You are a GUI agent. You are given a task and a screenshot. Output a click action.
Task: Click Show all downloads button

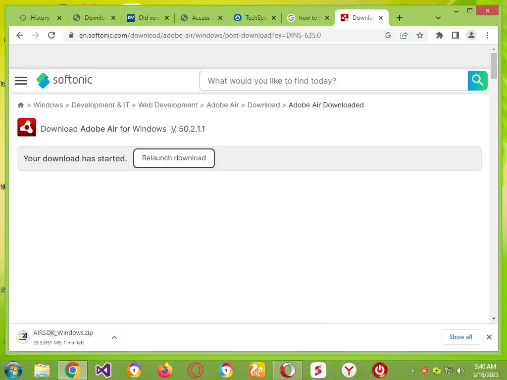coord(460,337)
